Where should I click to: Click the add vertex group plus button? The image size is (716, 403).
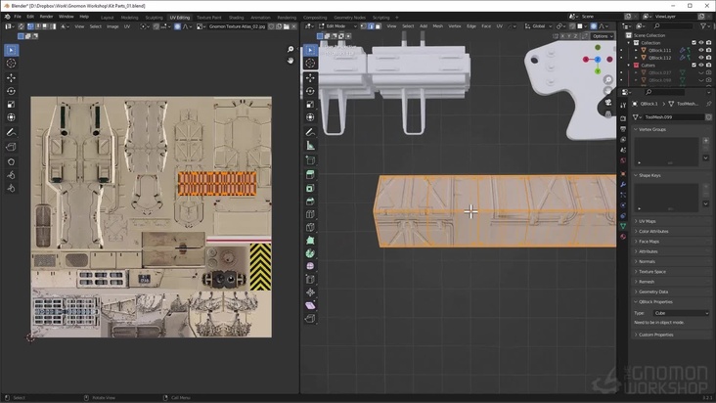705,141
